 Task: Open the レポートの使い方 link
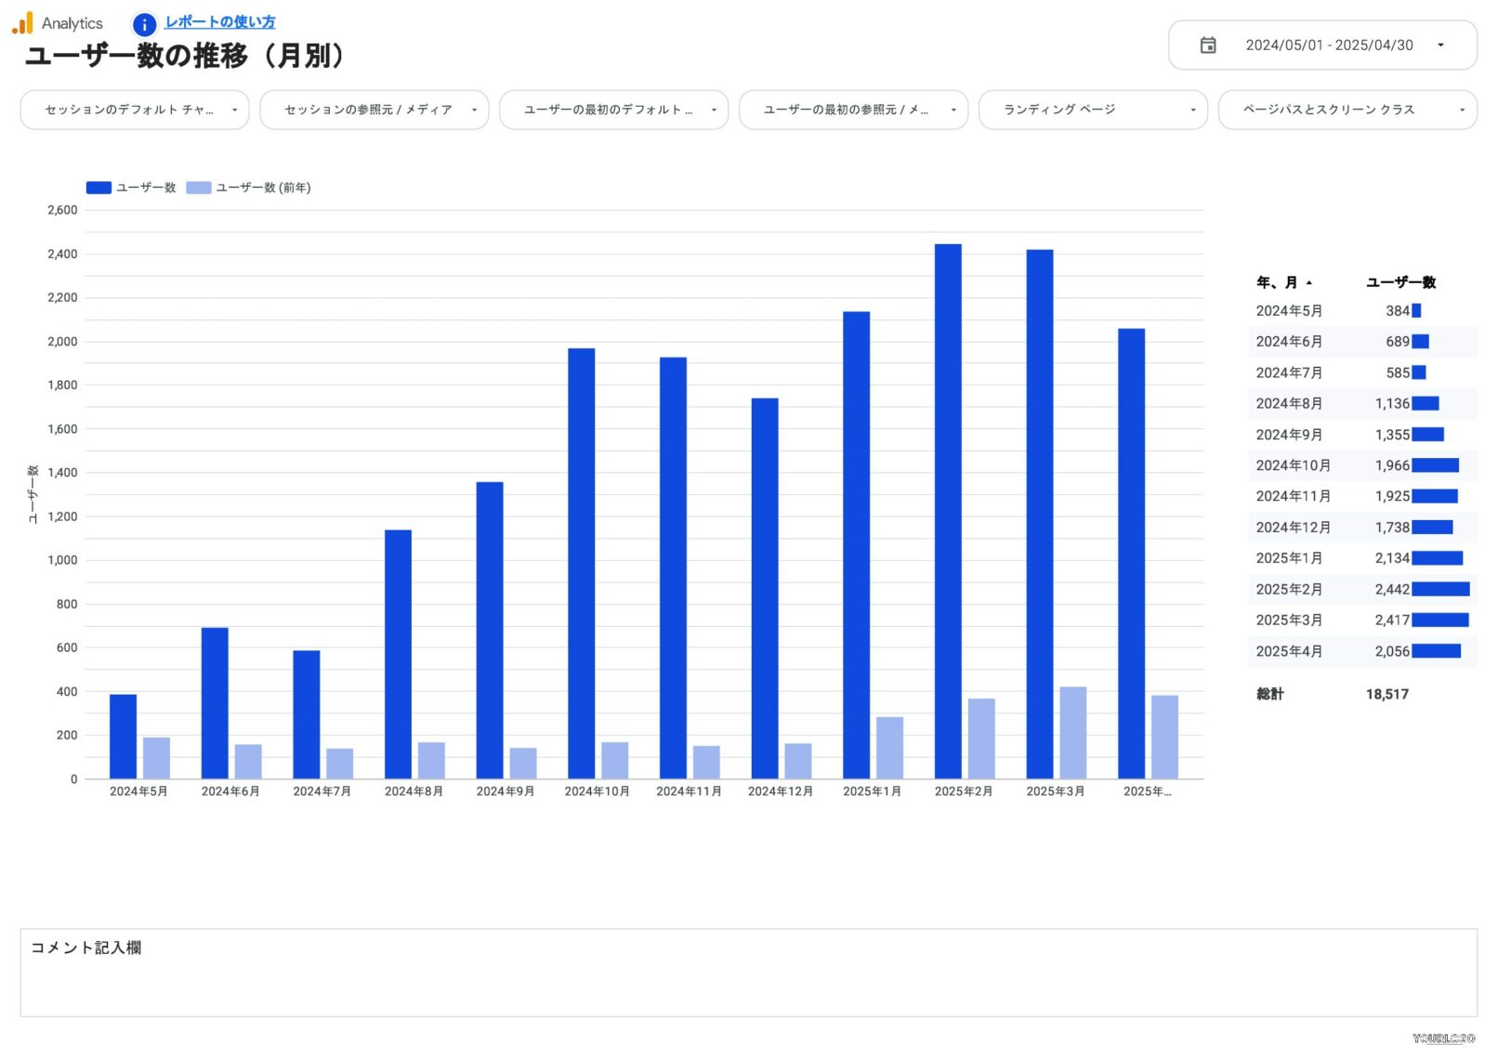tap(219, 20)
